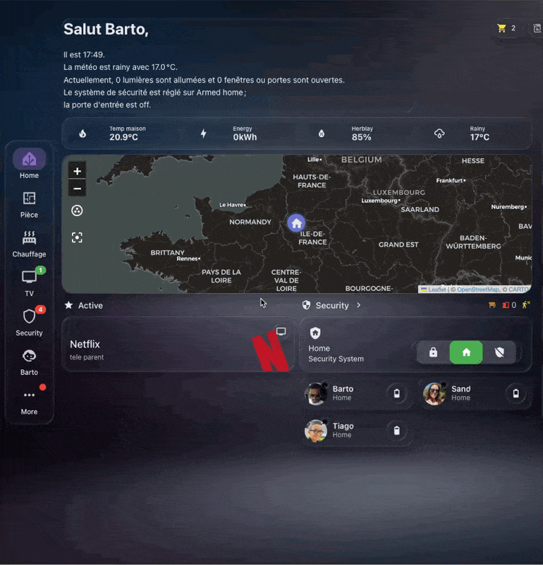Zoom in on the map
This screenshot has height=565, width=543.
(77, 171)
